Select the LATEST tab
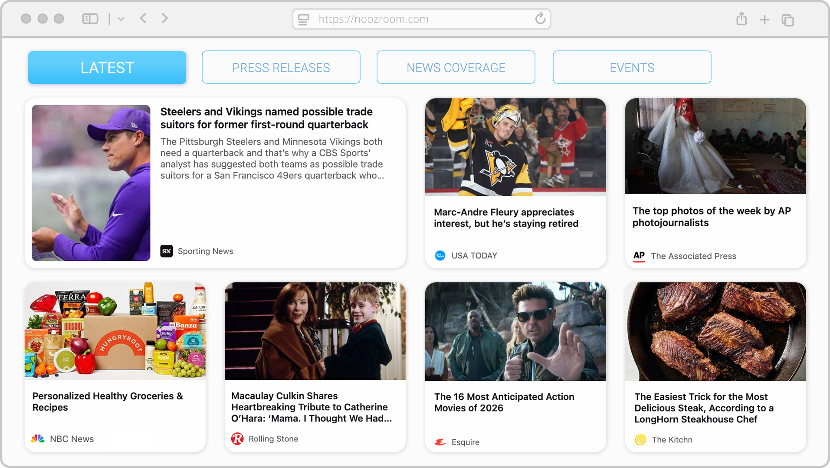This screenshot has height=468, width=830. (x=107, y=67)
